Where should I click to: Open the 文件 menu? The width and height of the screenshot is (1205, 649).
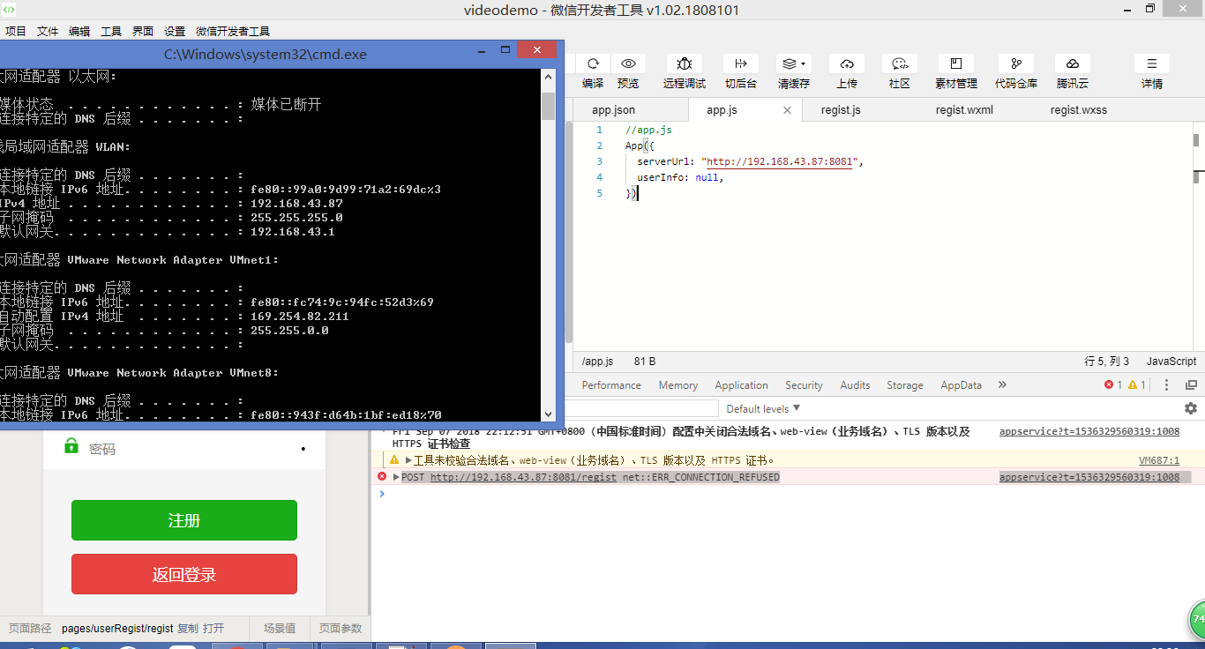48,31
